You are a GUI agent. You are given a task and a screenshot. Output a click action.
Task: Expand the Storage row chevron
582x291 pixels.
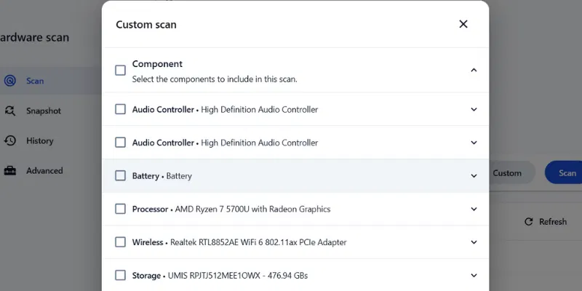(x=474, y=276)
